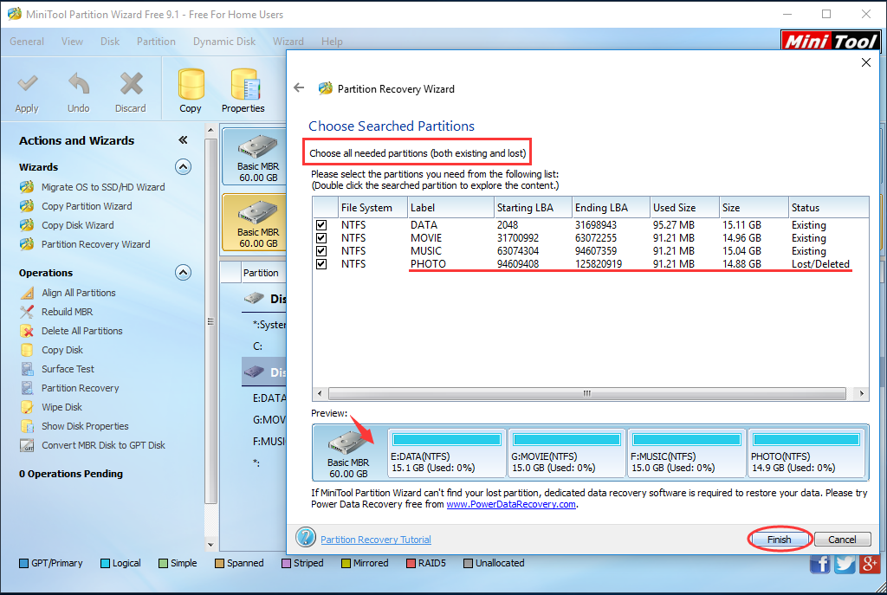Select PHOTO(NTFS) block in preview

pyautogui.click(x=806, y=453)
